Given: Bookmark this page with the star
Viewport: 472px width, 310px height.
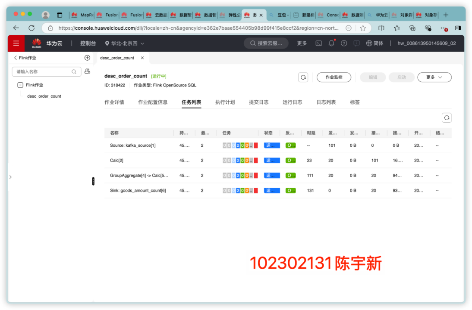Looking at the screenshot, I should coord(363,28).
